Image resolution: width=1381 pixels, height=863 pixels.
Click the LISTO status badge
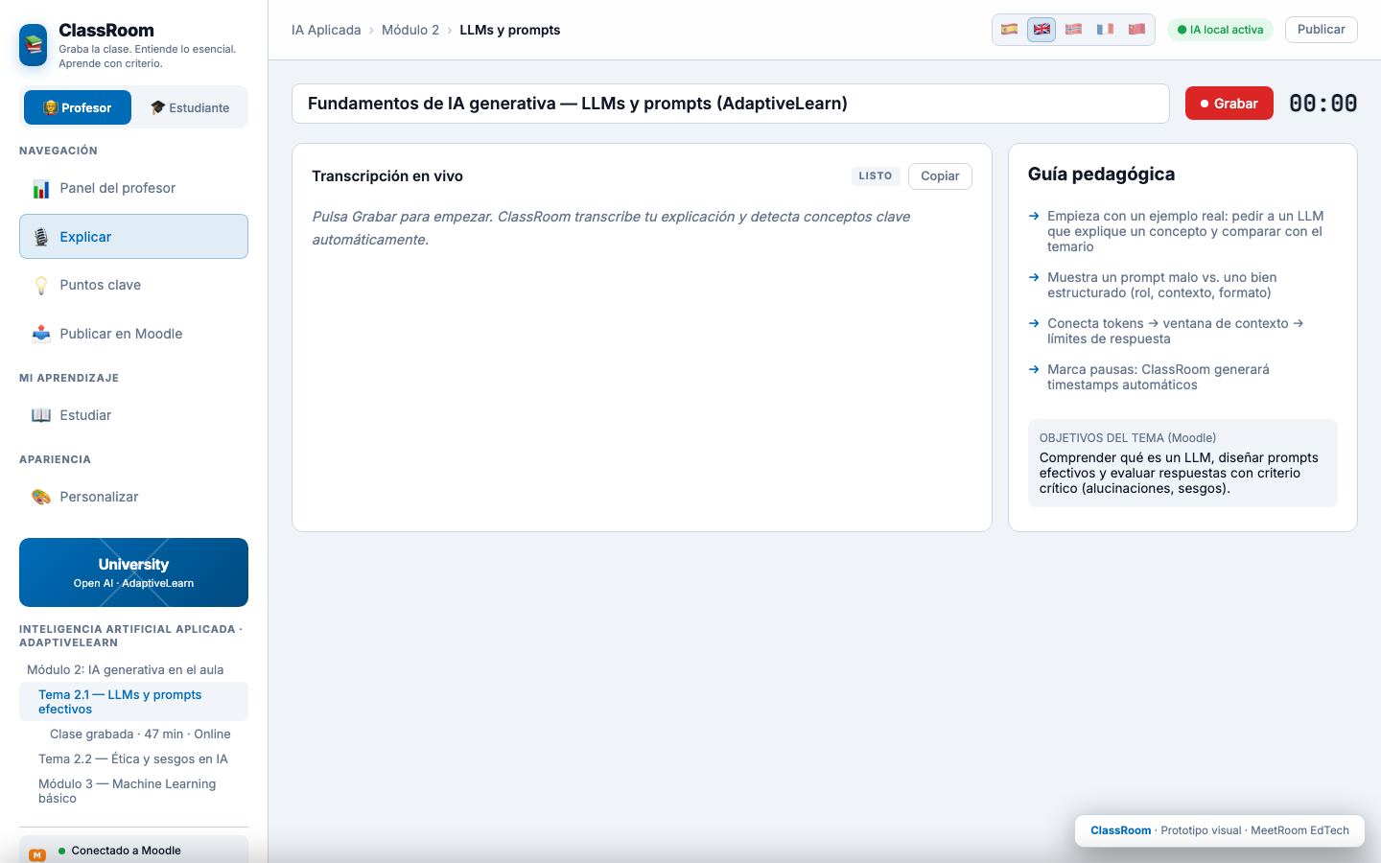876,176
